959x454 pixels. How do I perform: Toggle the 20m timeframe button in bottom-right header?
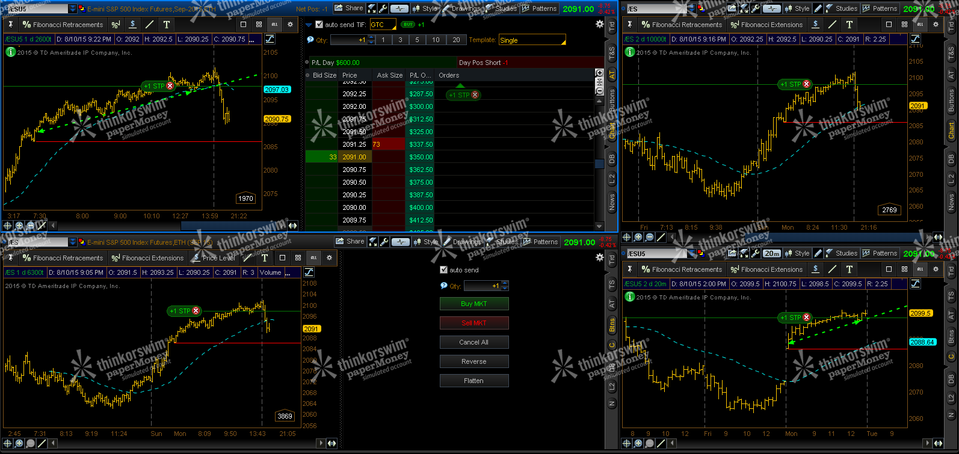click(x=772, y=253)
